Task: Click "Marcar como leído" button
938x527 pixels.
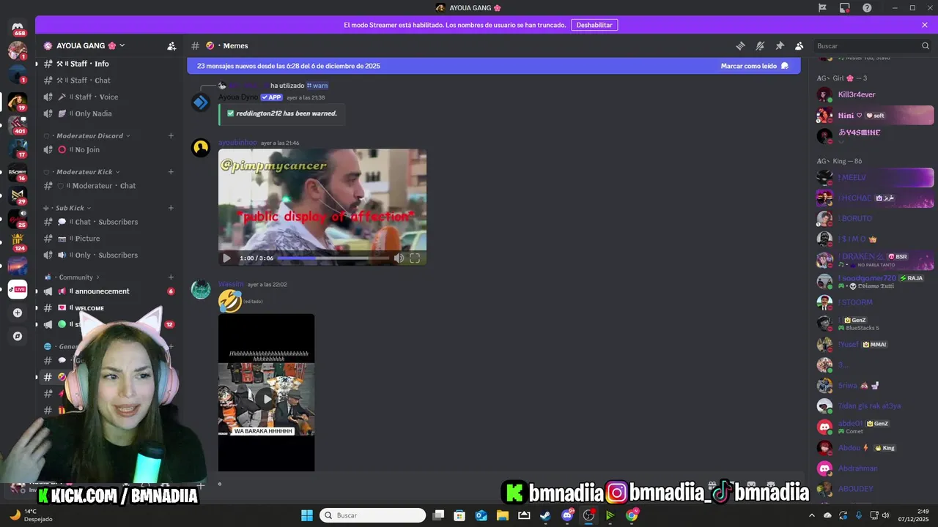Action: [754, 66]
